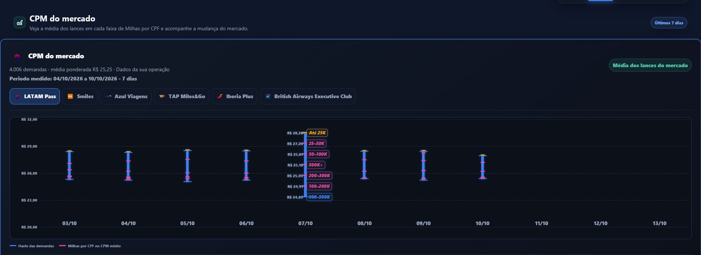Click the chart bar above 10/10

pyautogui.click(x=482, y=167)
